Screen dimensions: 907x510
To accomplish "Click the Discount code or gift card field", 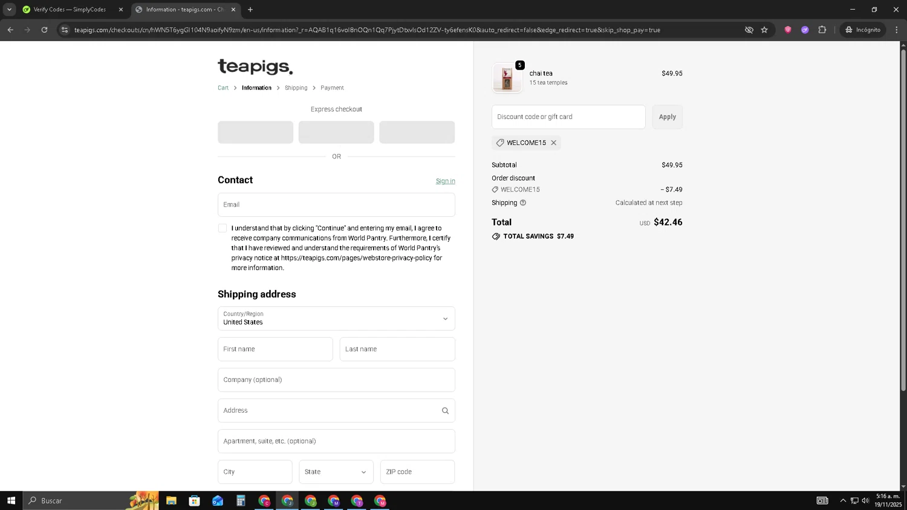I will click(568, 117).
